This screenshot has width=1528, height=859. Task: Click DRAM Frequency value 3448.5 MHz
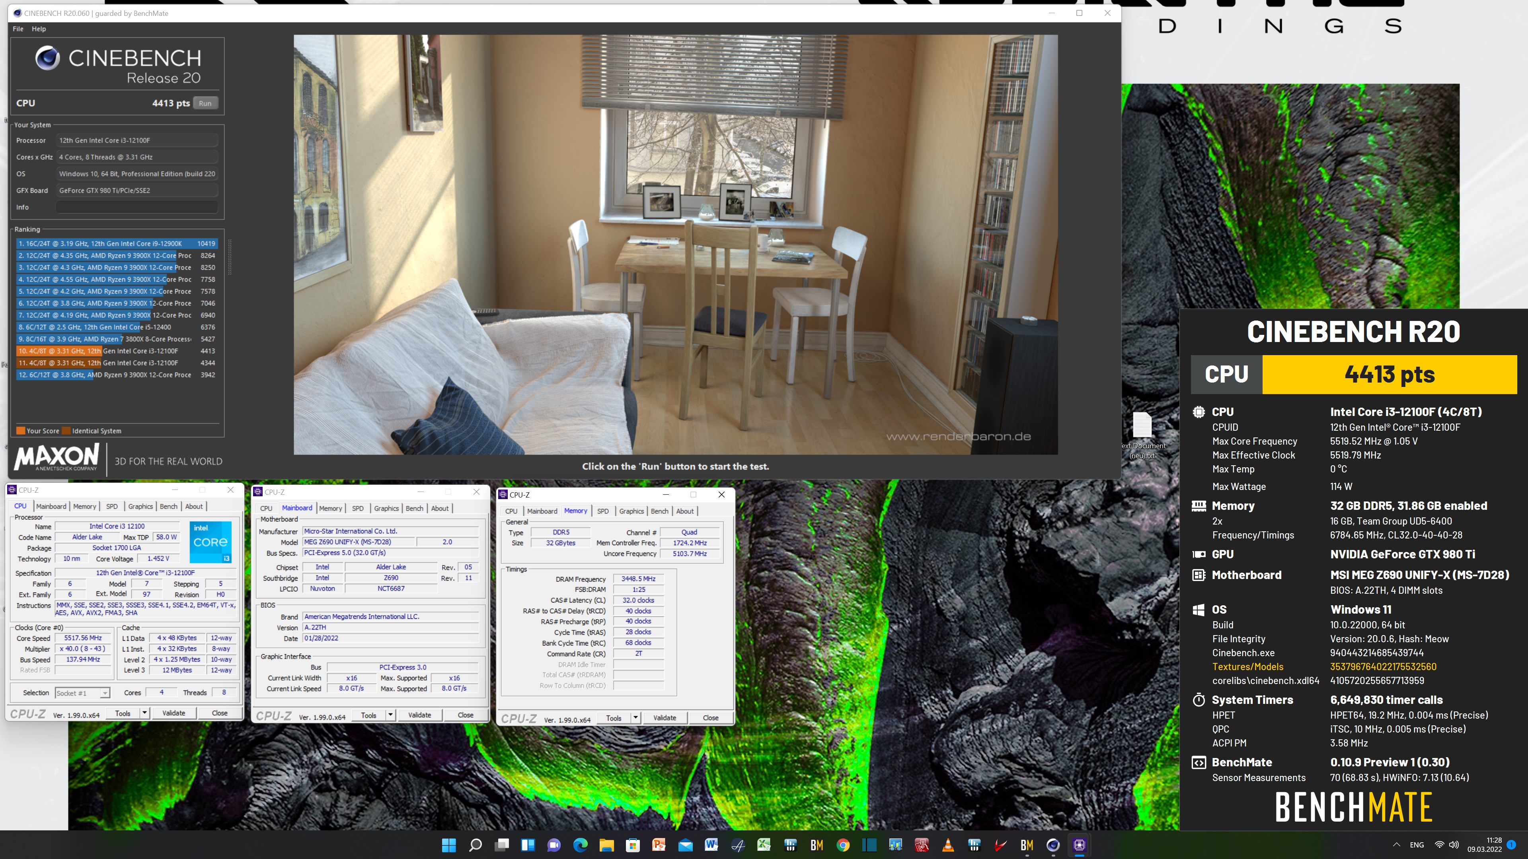[x=638, y=579]
